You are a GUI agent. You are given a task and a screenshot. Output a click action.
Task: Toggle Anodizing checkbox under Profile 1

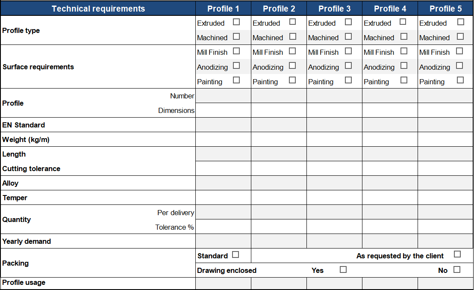point(236,65)
